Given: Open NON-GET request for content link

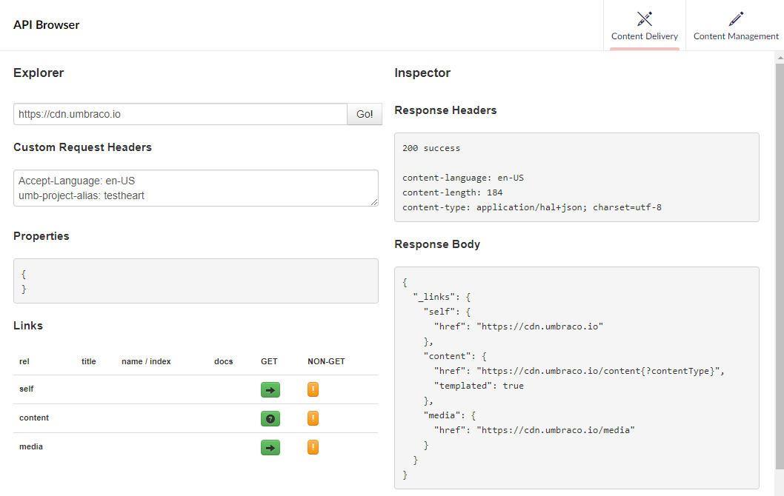Looking at the screenshot, I should click(313, 418).
